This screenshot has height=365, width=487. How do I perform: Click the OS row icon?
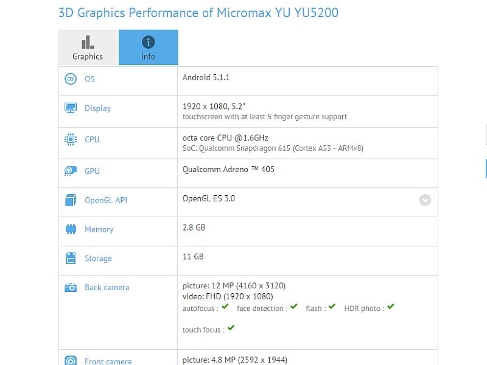point(71,79)
